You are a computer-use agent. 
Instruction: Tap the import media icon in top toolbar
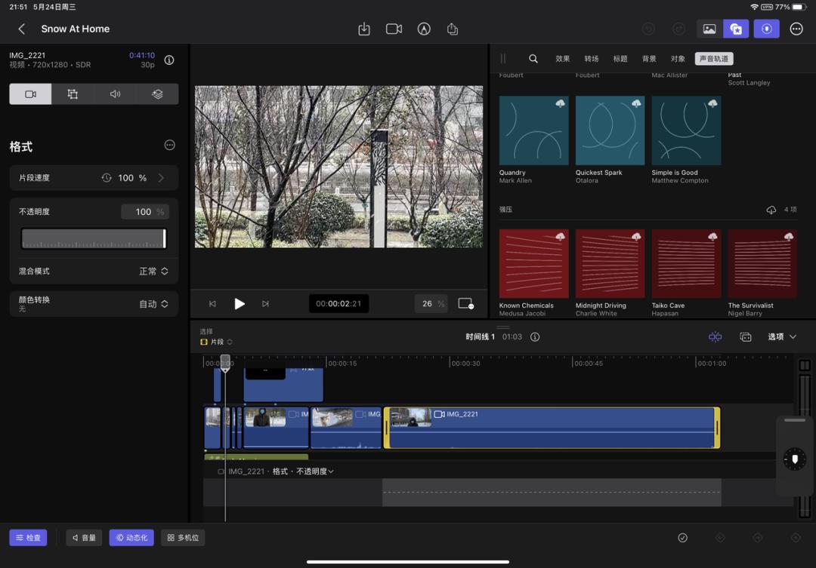pyautogui.click(x=364, y=29)
